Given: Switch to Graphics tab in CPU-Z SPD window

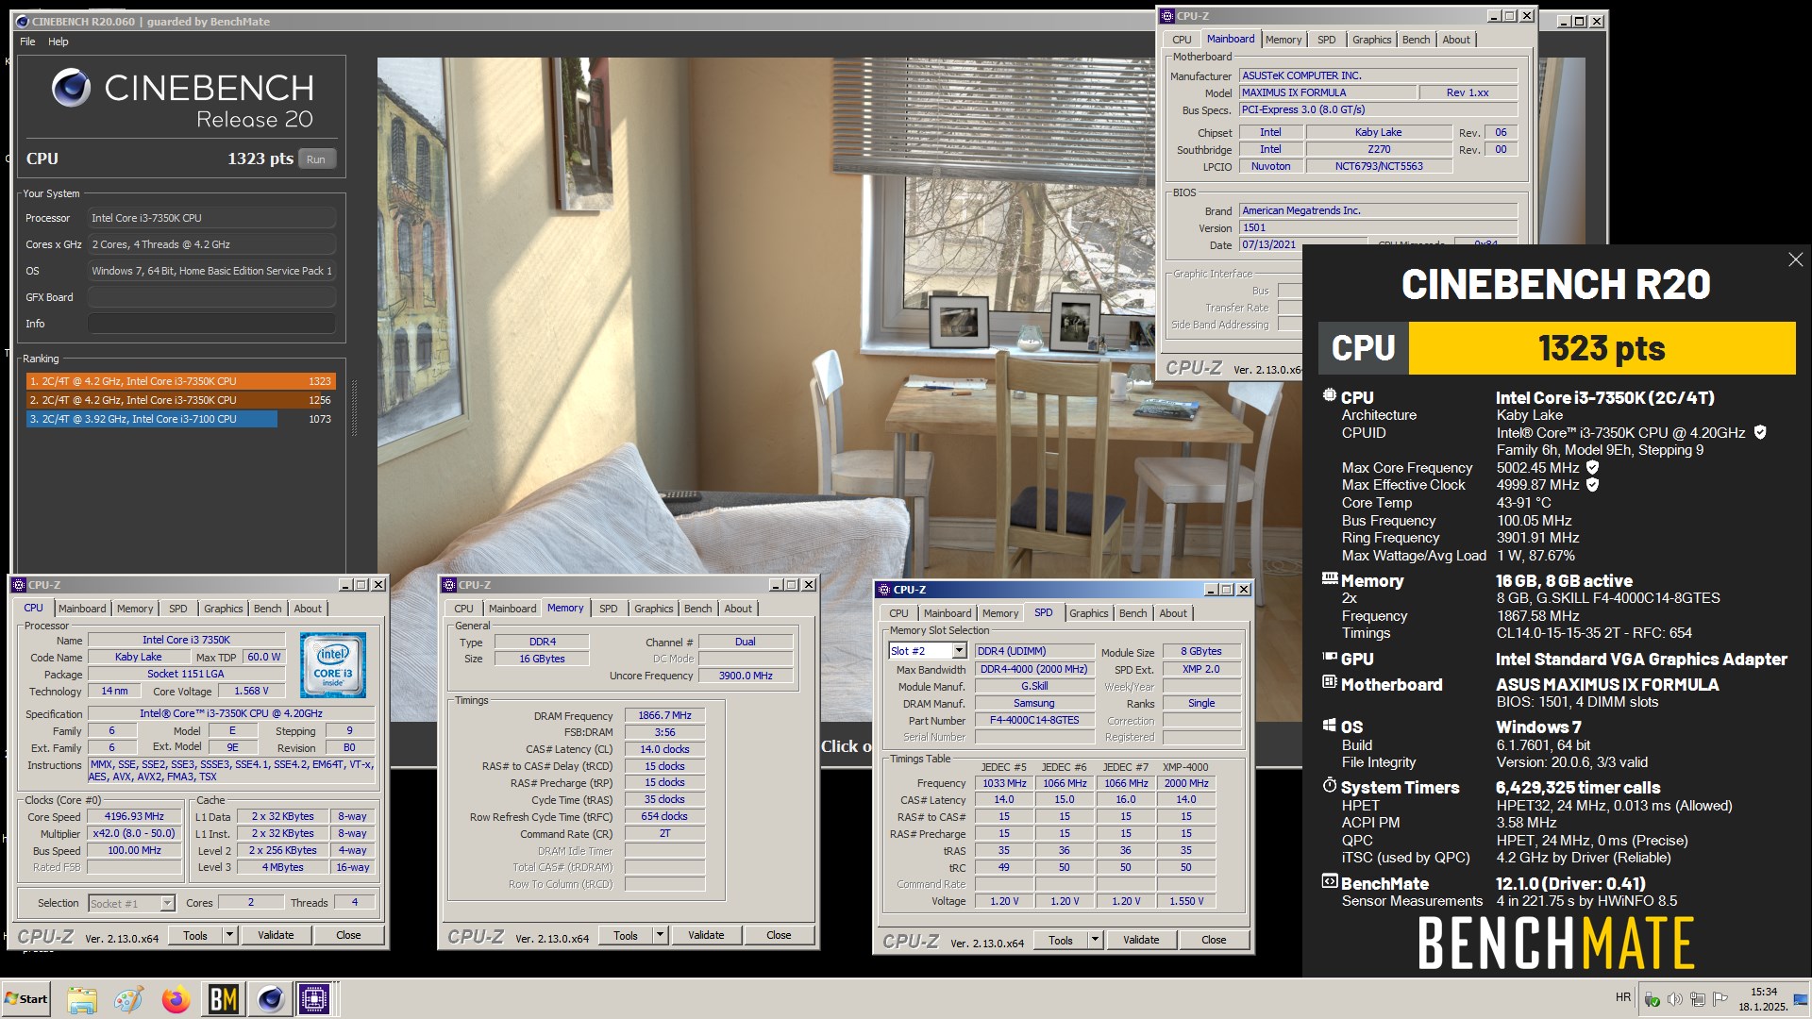Looking at the screenshot, I should pyautogui.click(x=1088, y=613).
